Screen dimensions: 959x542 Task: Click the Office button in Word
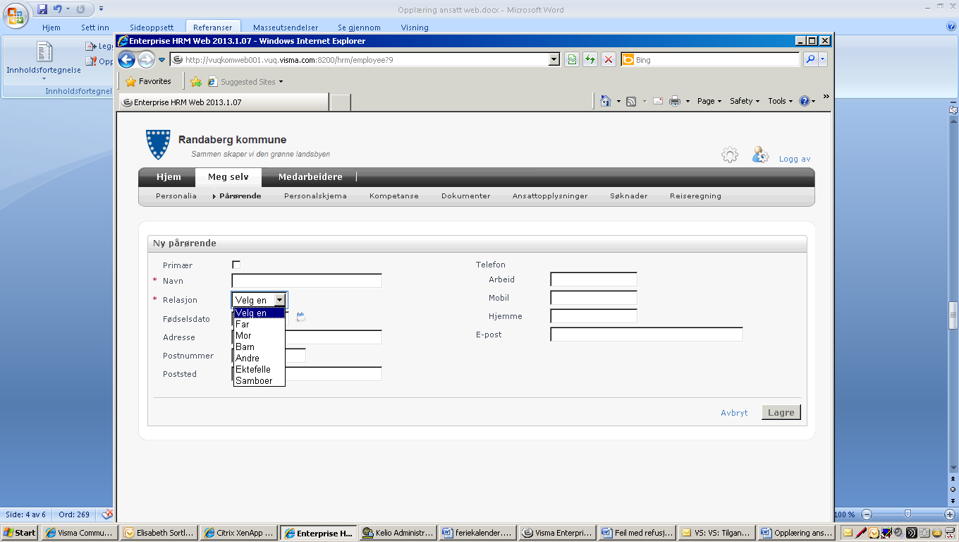click(16, 13)
